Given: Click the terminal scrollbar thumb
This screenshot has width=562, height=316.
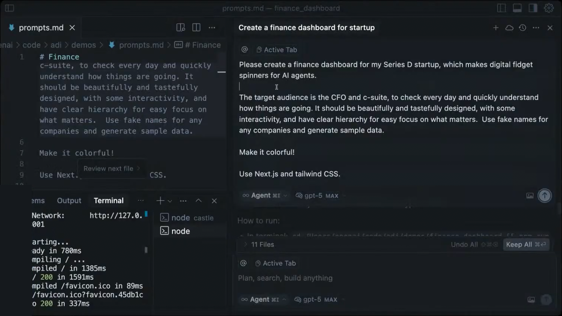Looking at the screenshot, I should click(146, 250).
